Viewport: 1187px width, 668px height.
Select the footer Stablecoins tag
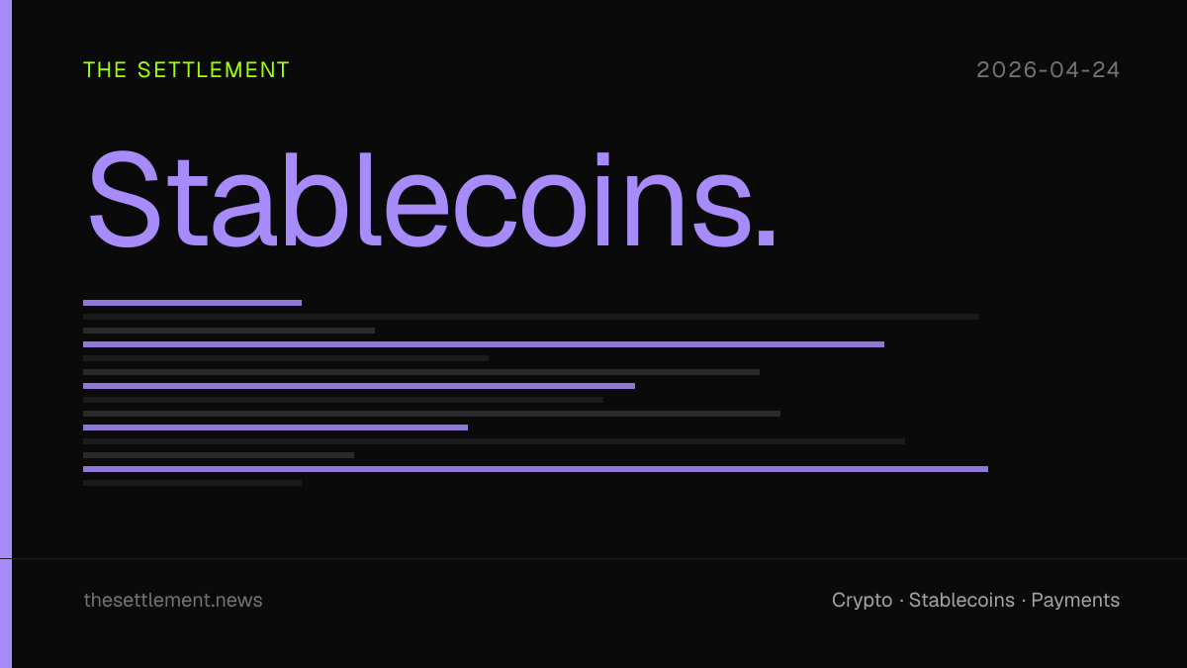click(x=961, y=600)
